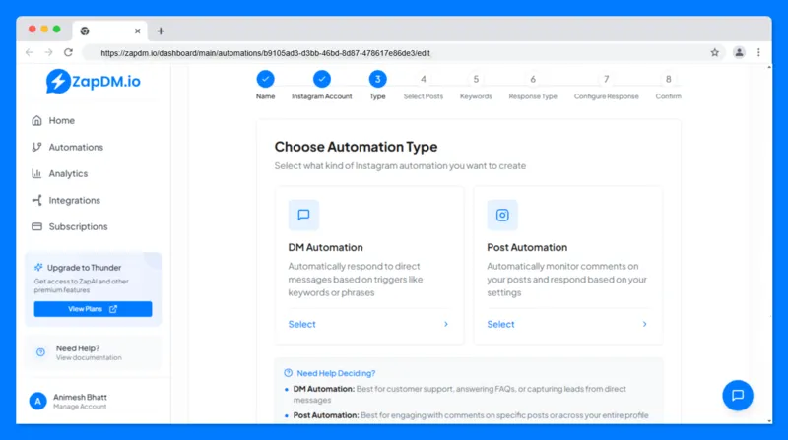
Task: Open a new browser tab
Action: (x=161, y=31)
